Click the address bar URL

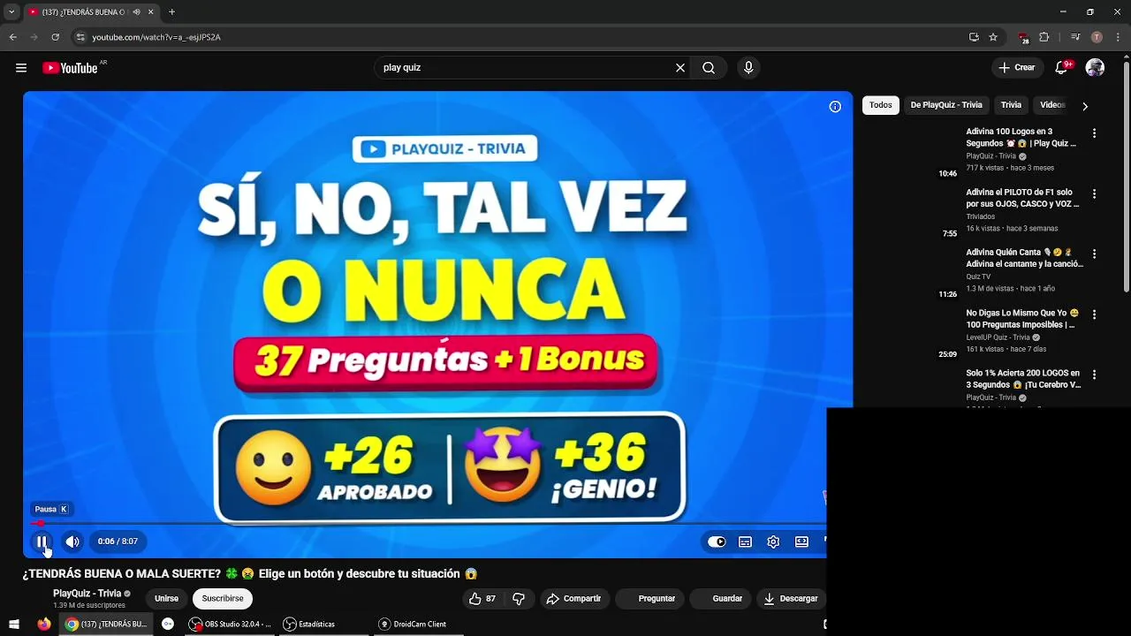156,37
